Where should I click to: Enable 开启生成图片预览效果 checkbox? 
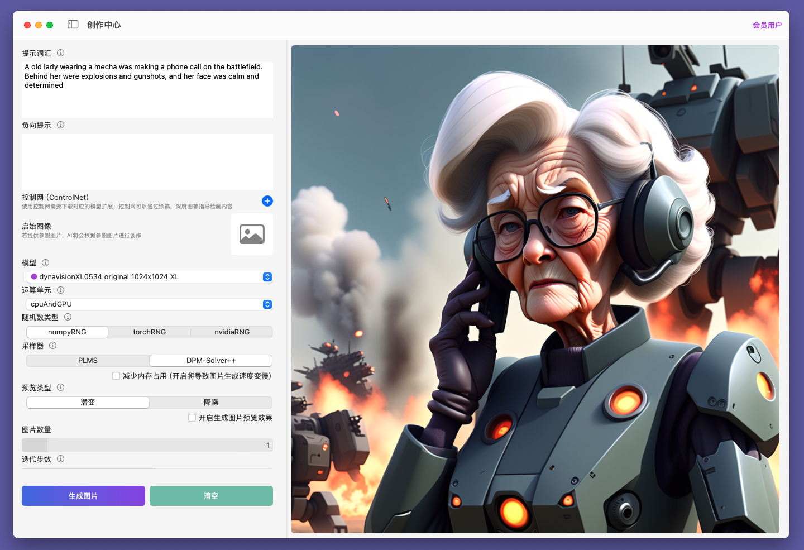[x=192, y=418]
